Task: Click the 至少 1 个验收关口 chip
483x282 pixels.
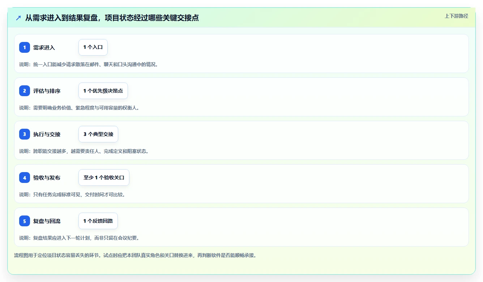Action: coord(104,178)
